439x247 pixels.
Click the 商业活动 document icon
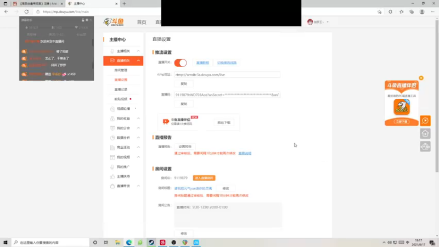(112, 147)
